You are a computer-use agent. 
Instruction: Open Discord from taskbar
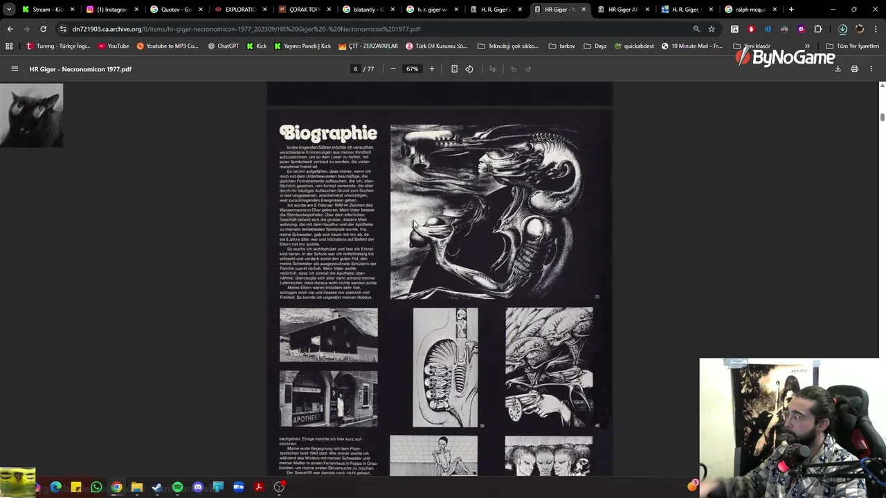pos(198,487)
